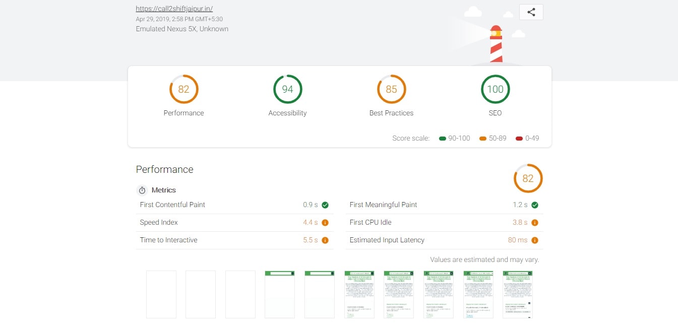Select the first blank filmstrip thumbnail

(x=161, y=294)
